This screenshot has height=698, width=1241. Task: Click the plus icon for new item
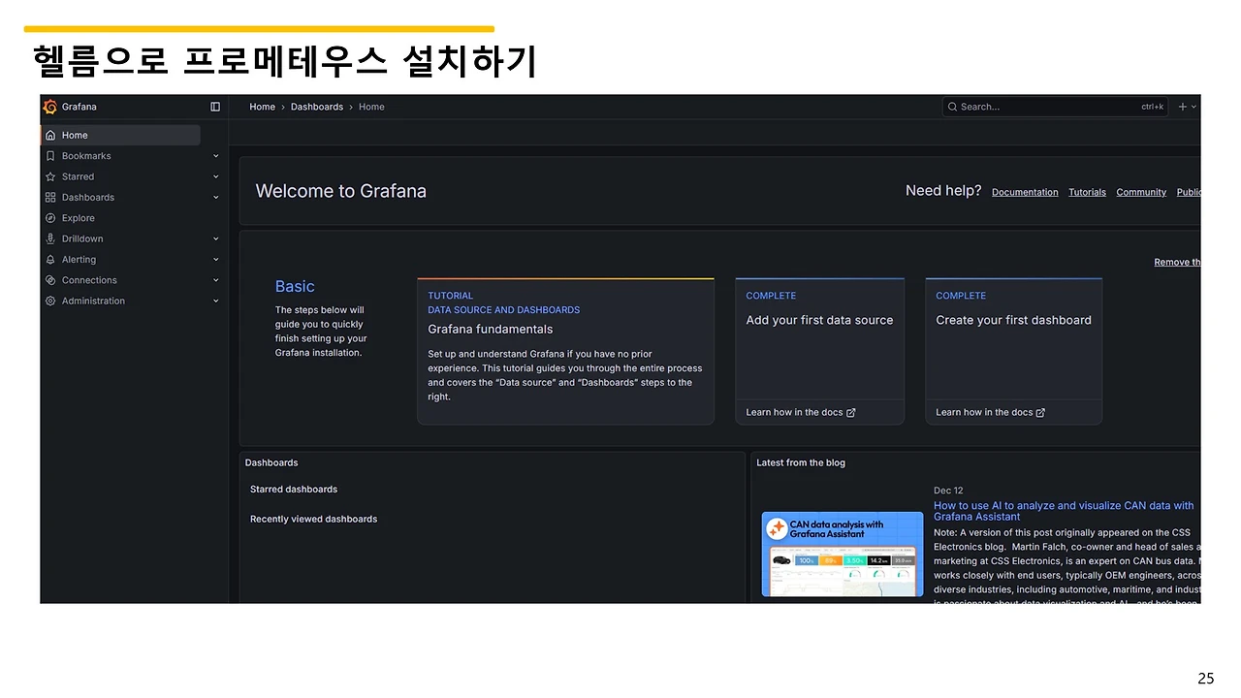tap(1182, 107)
